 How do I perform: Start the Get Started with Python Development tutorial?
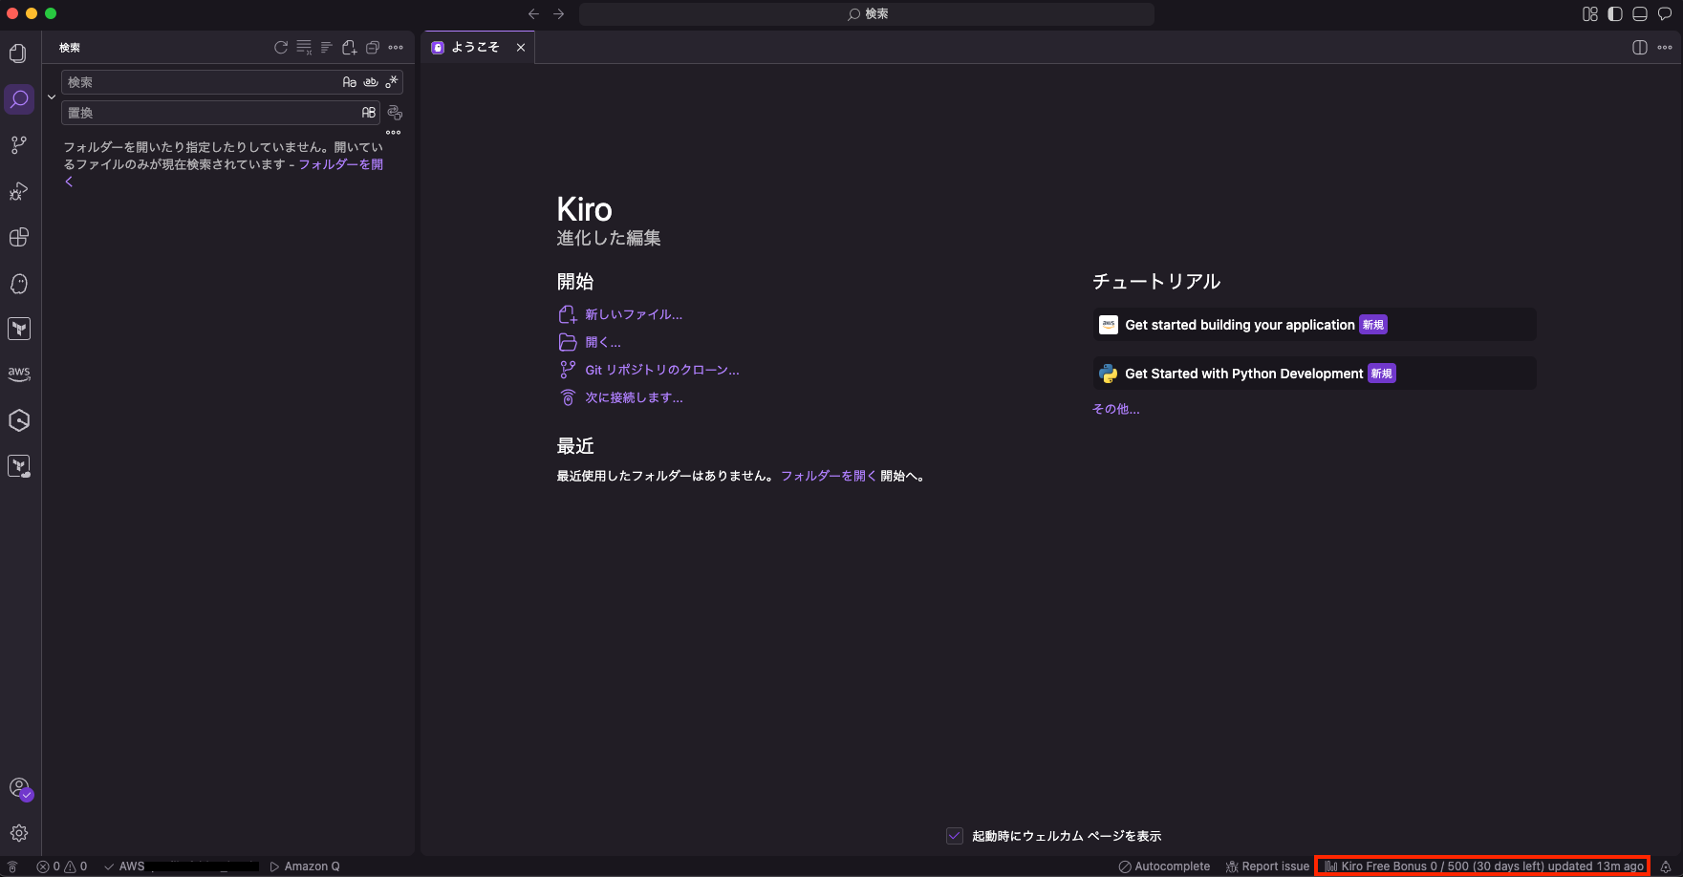[1244, 373]
